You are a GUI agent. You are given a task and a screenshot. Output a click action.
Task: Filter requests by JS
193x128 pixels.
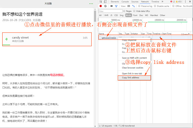tap(111, 15)
